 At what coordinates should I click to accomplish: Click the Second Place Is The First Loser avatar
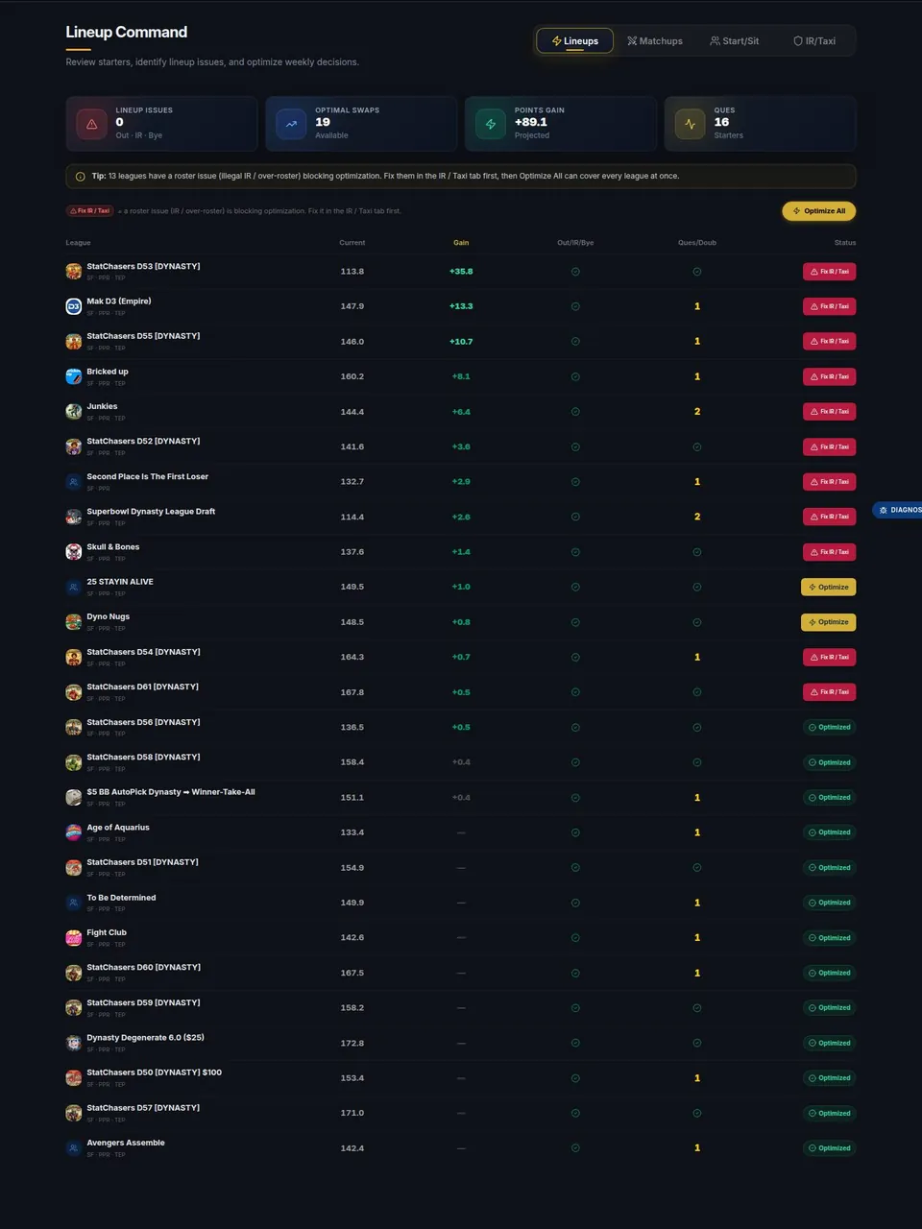(73, 482)
